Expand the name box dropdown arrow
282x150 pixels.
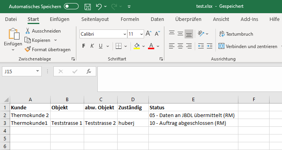pos(38,71)
